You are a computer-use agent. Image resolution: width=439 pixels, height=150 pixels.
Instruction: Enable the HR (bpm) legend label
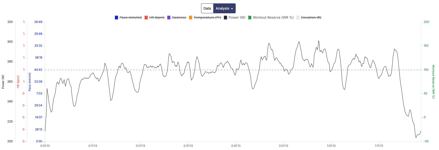[x=157, y=18]
